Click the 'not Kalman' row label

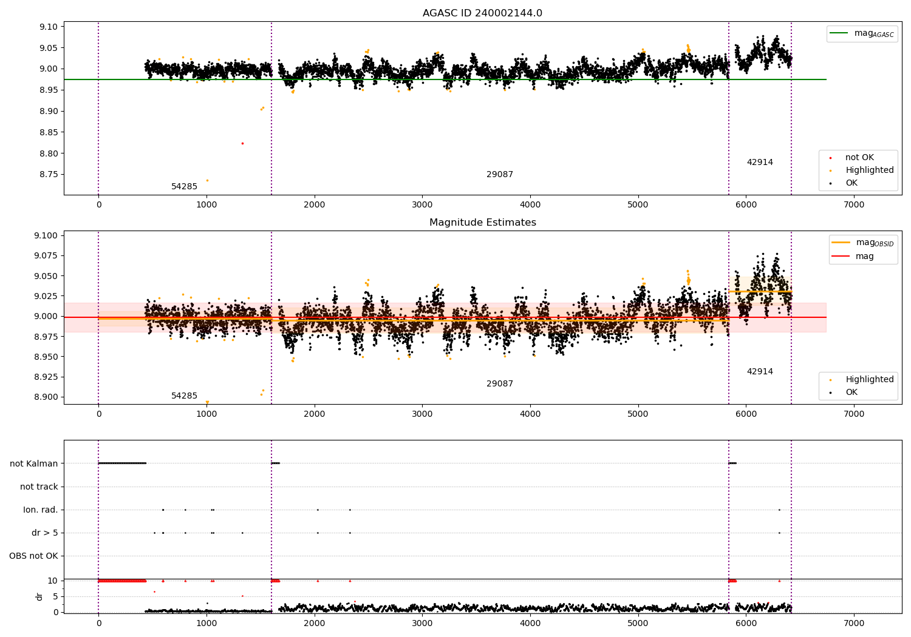[x=34, y=463]
